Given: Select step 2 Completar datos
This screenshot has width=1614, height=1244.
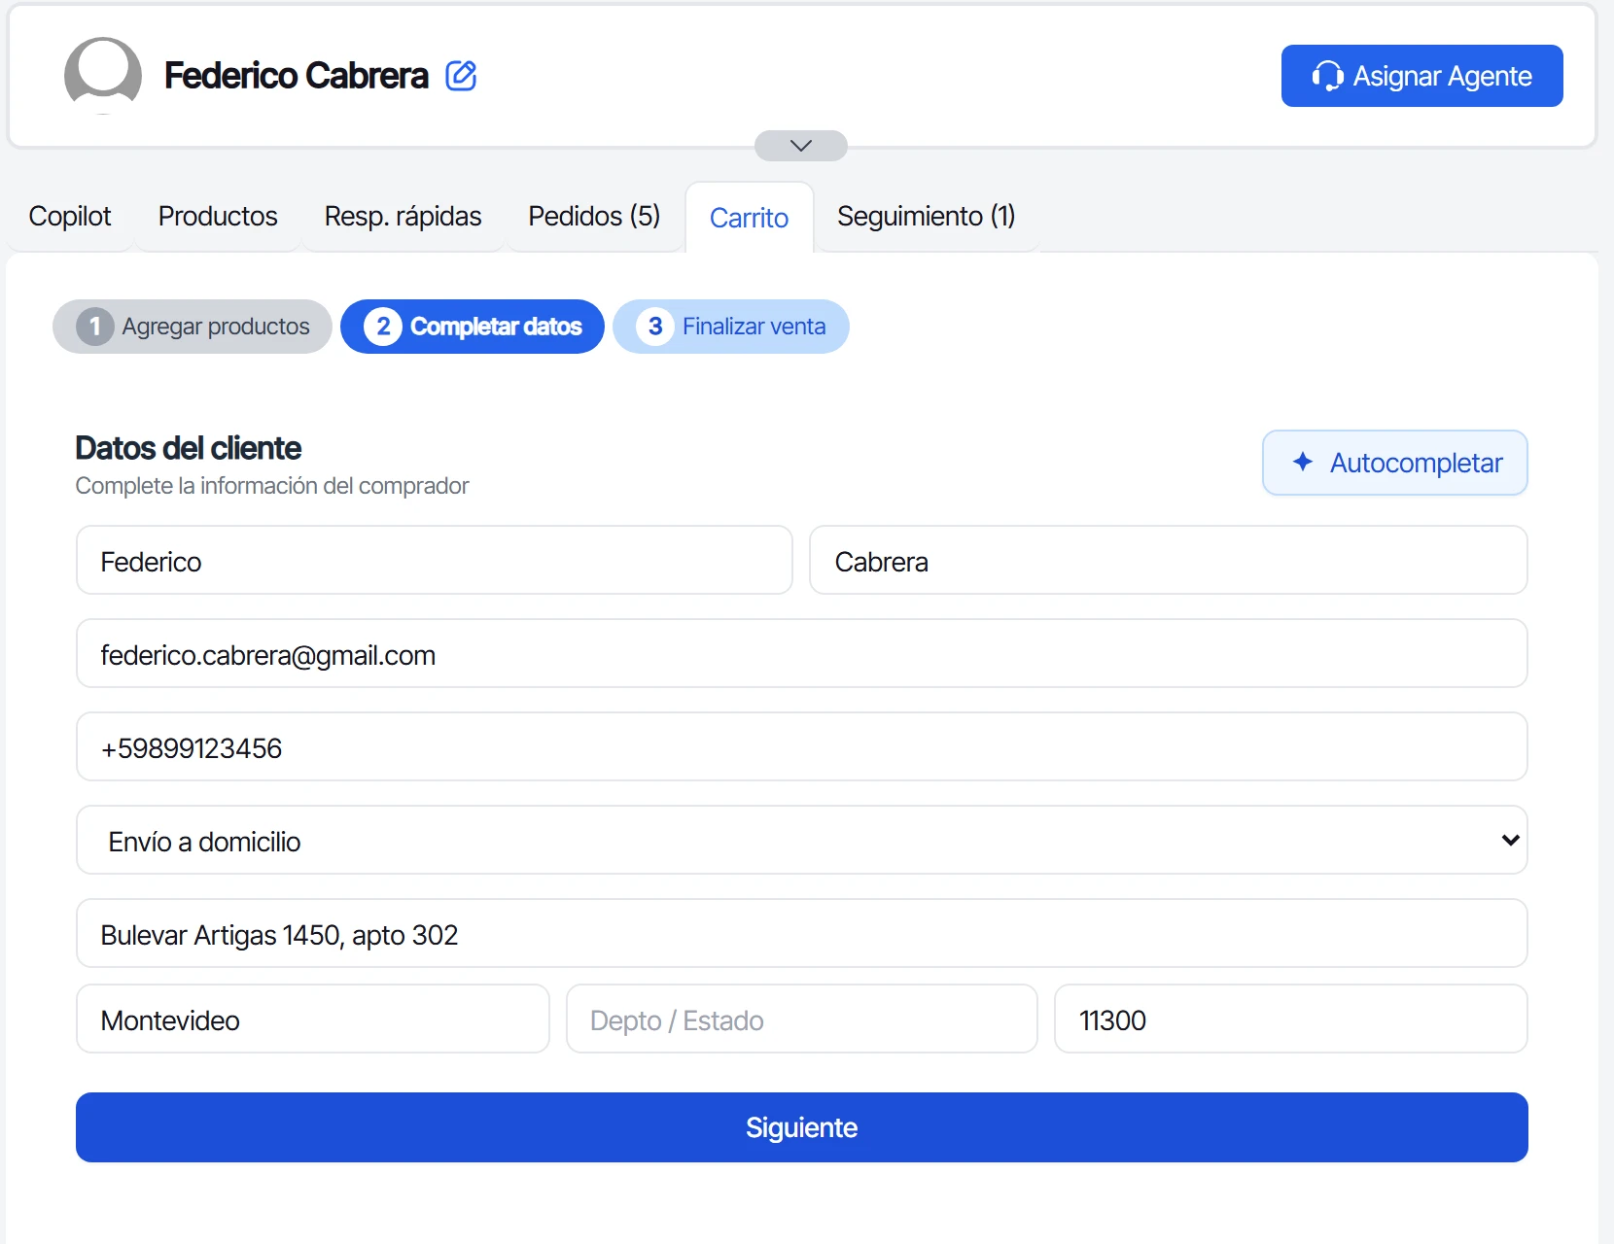Looking at the screenshot, I should tap(473, 327).
